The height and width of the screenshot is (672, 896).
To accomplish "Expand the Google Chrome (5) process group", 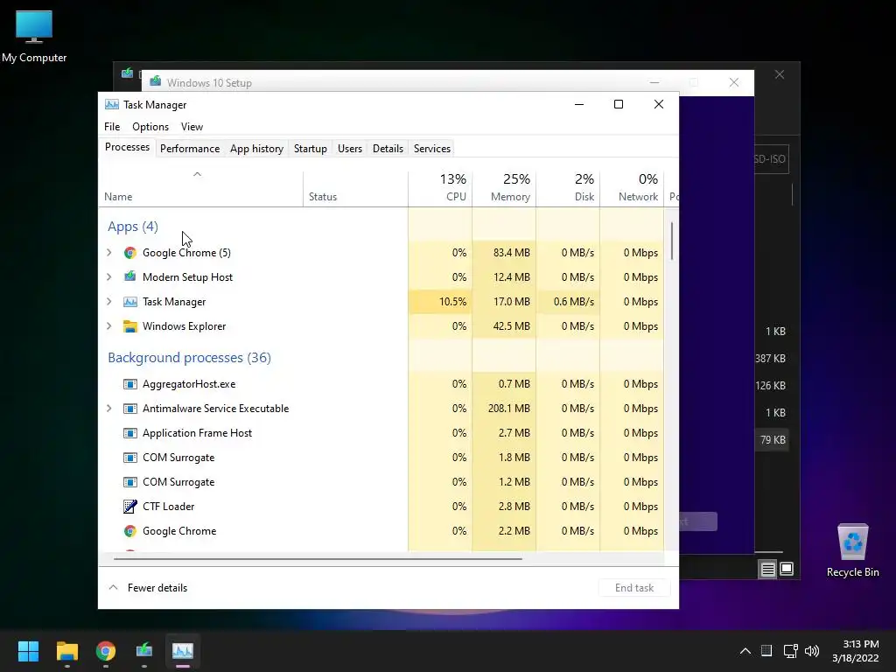I will click(109, 253).
